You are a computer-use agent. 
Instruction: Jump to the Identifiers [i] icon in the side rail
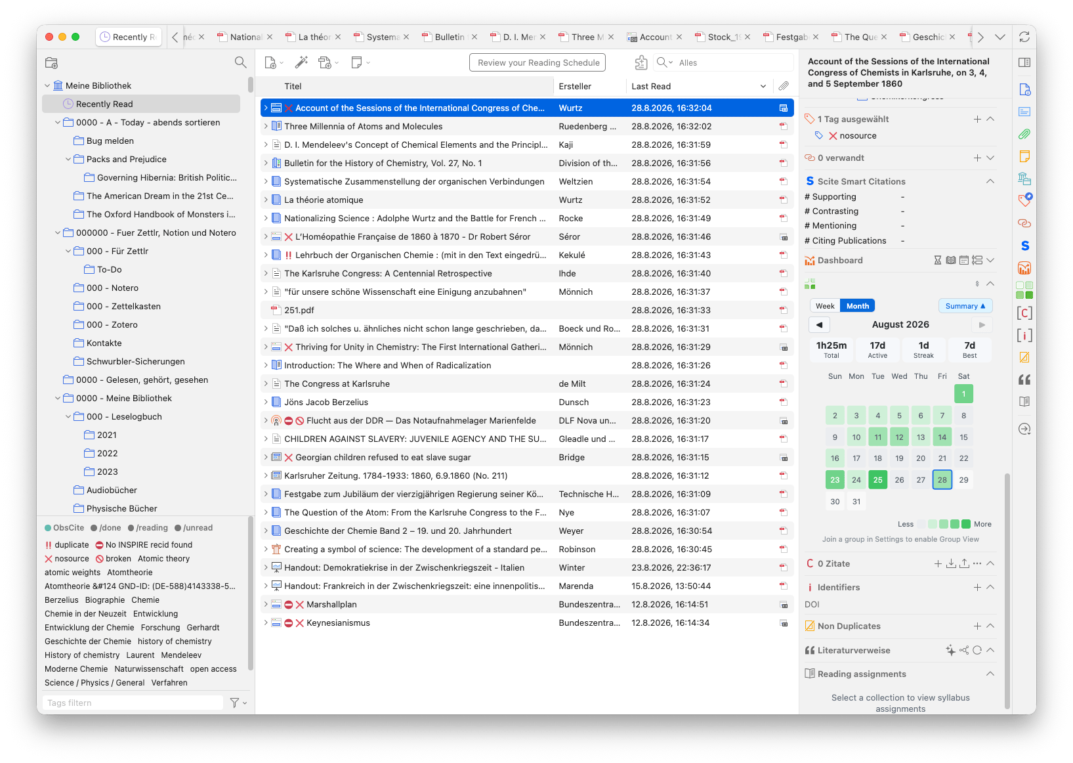click(1024, 335)
